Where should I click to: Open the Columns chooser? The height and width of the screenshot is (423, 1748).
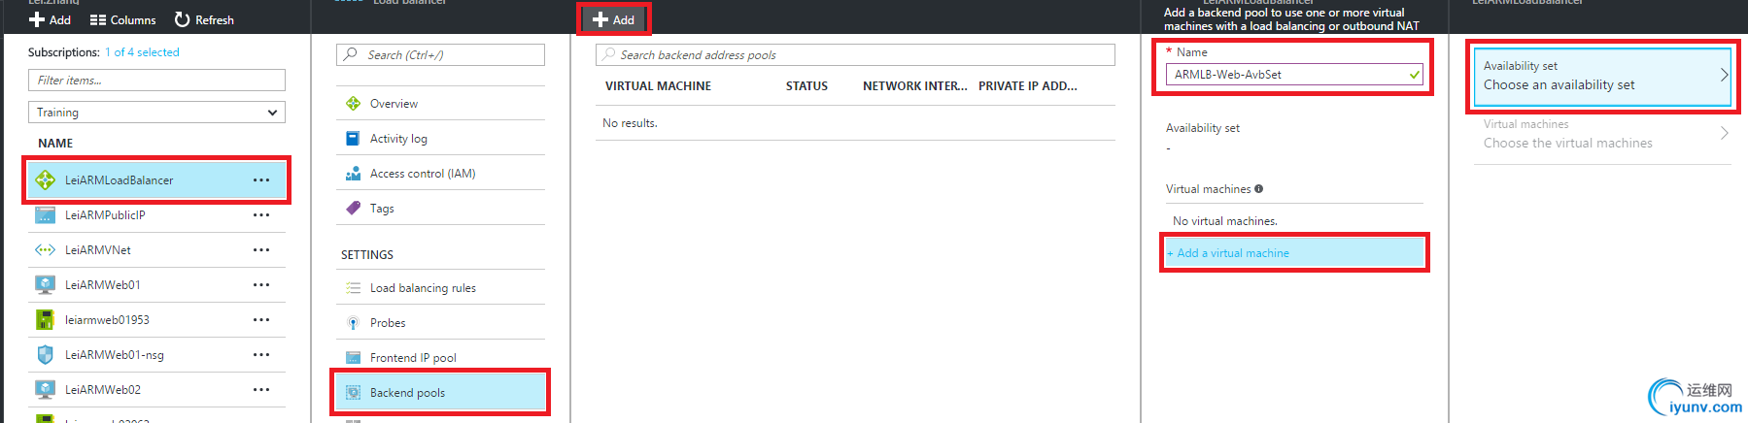pyautogui.click(x=122, y=19)
